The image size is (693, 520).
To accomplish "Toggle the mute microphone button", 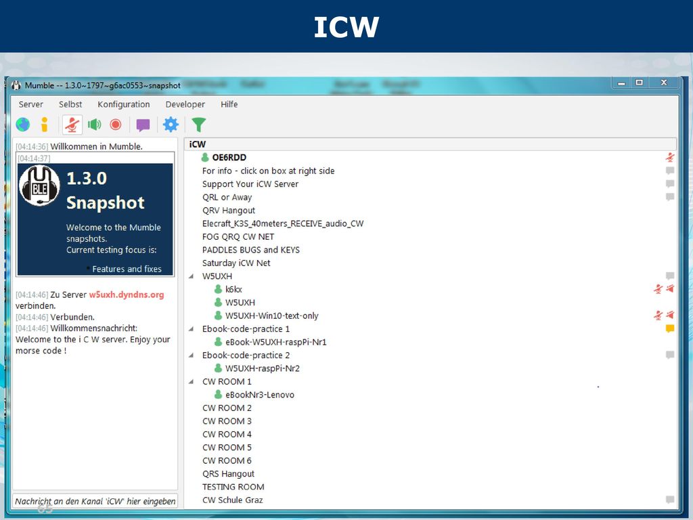I will pos(72,125).
